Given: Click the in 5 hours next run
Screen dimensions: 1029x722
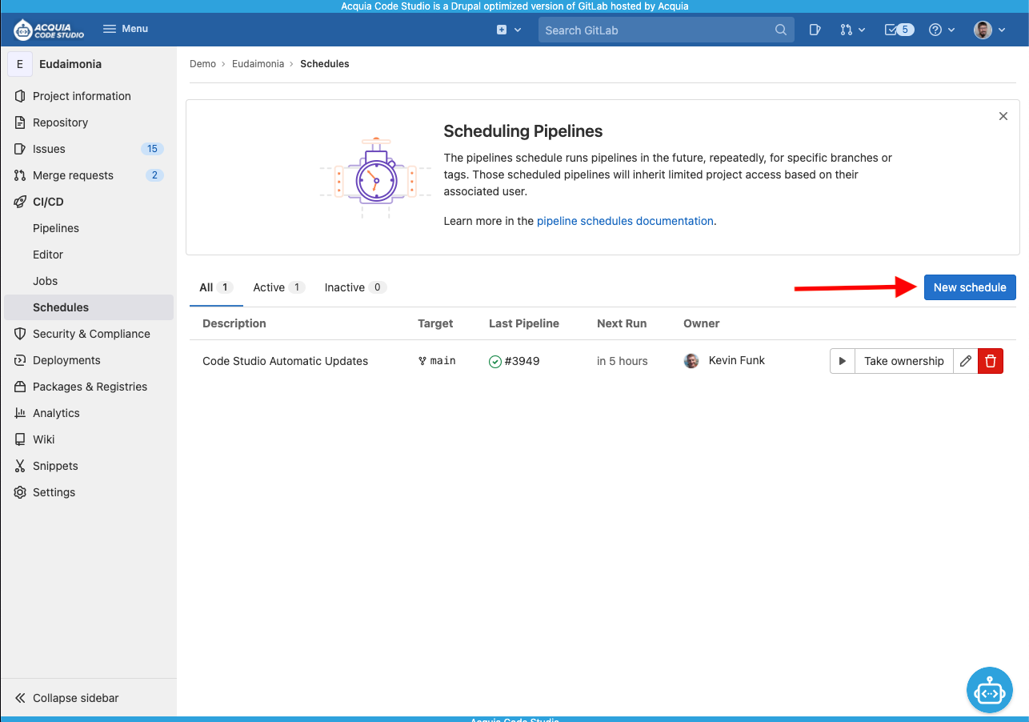Looking at the screenshot, I should [x=623, y=361].
